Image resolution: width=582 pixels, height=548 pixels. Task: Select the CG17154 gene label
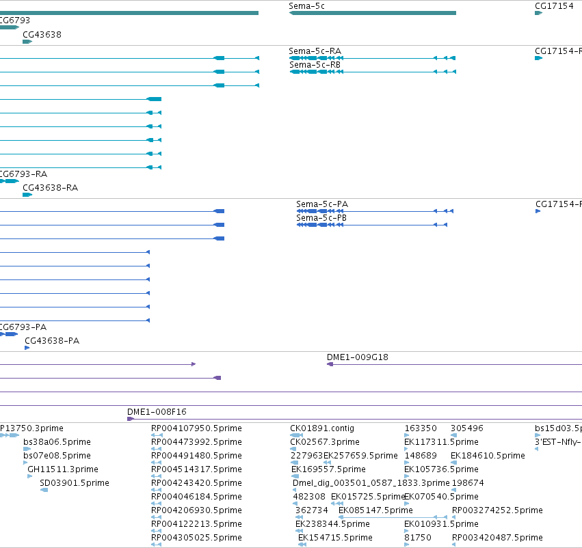coord(554,6)
